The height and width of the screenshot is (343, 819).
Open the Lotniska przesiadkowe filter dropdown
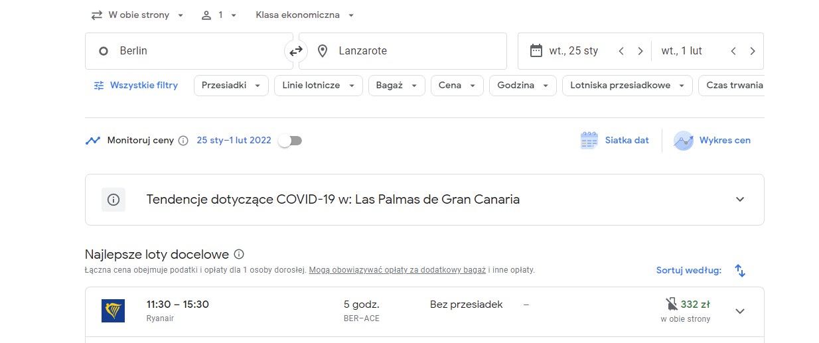click(x=627, y=86)
